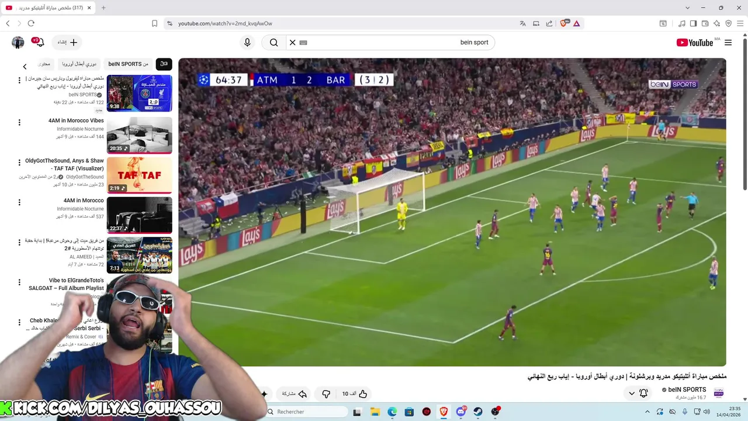The height and width of the screenshot is (421, 748).
Task: Click the video player to pause
Action: (x=452, y=212)
